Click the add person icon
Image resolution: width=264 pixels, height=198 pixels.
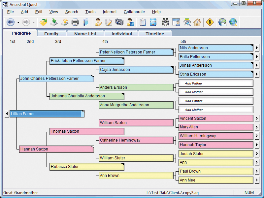tap(130, 22)
